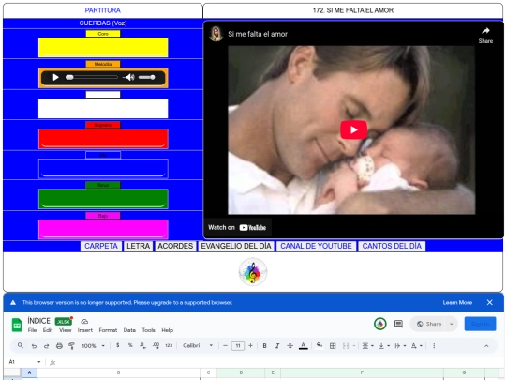The height and width of the screenshot is (380, 506).
Task: Open the ACORDES button
Action: pyautogui.click(x=175, y=246)
